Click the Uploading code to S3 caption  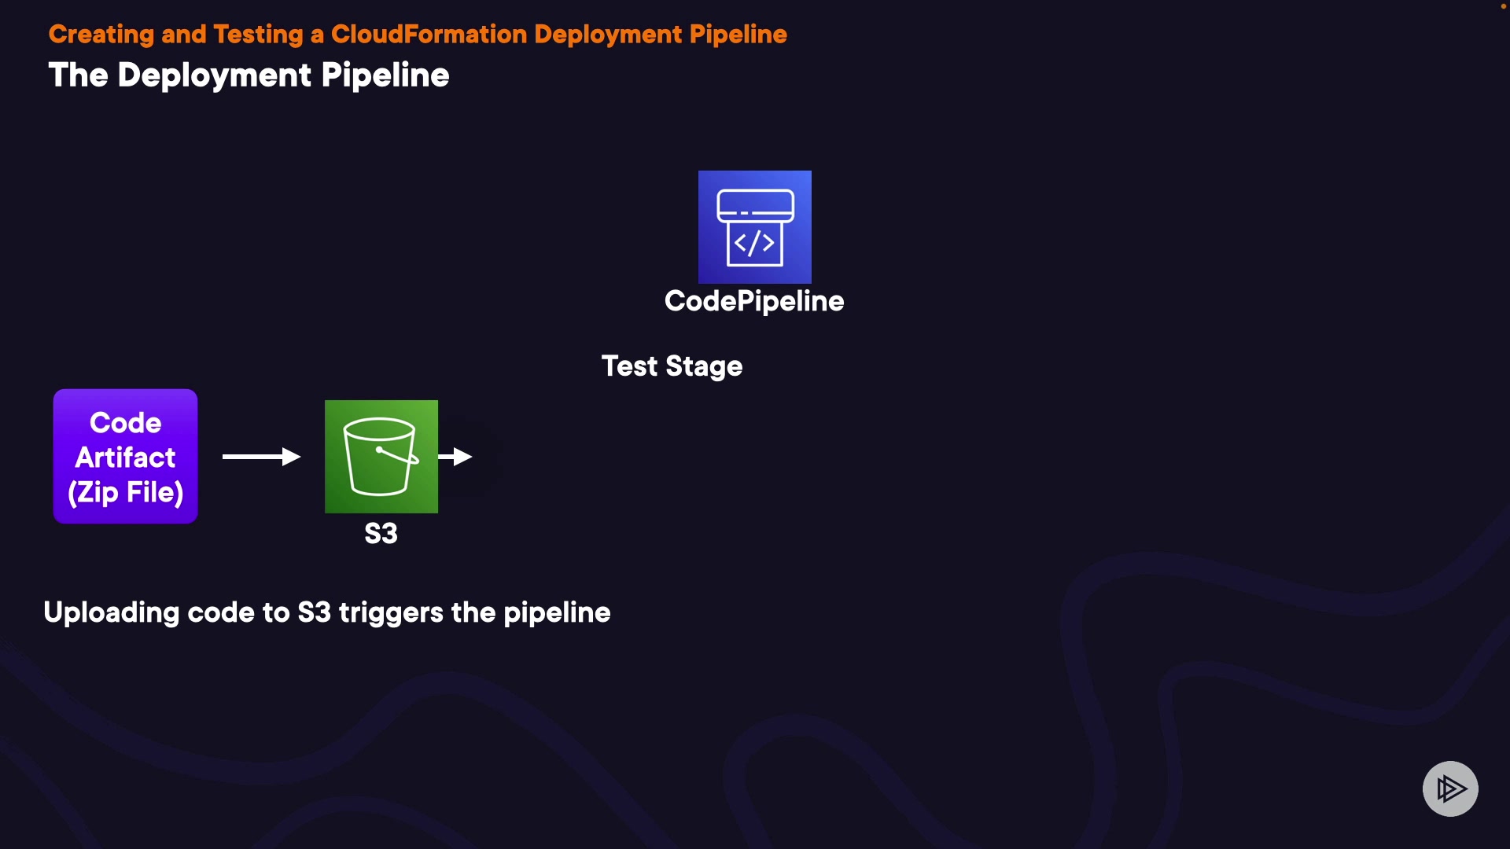(x=326, y=612)
